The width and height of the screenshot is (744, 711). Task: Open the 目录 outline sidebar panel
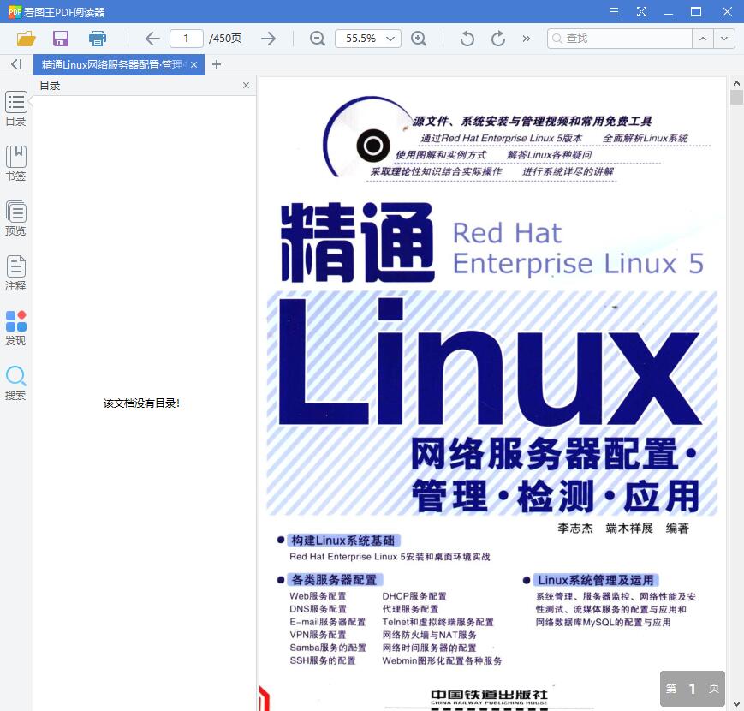click(15, 109)
